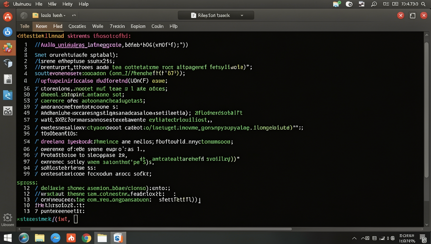The height and width of the screenshot is (244, 431).
Task: Open the colorful puzzle-piece app in the dock
Action: (x=8, y=48)
